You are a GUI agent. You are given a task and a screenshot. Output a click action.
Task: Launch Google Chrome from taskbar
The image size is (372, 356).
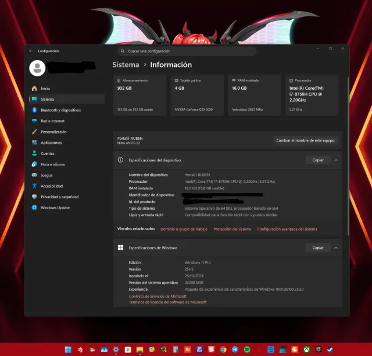[223, 350]
